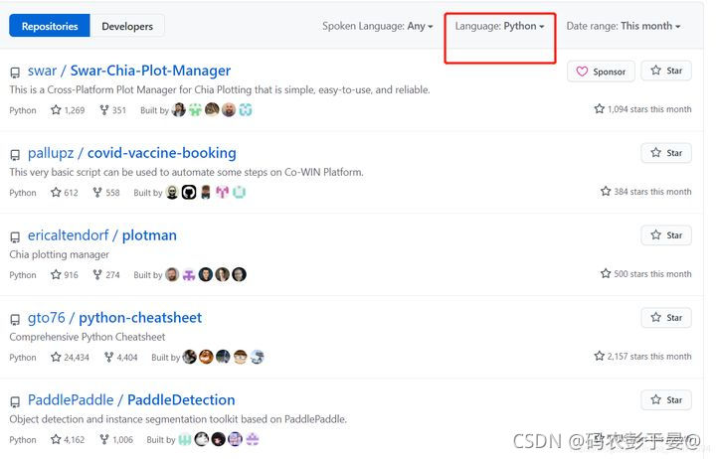Open the python-cheatsheet repository link
Image resolution: width=716 pixels, height=459 pixels.
pos(140,318)
